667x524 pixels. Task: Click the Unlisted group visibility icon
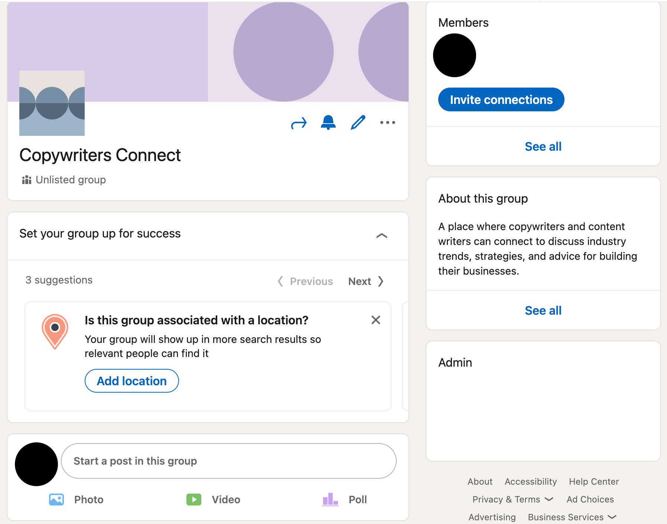point(26,180)
